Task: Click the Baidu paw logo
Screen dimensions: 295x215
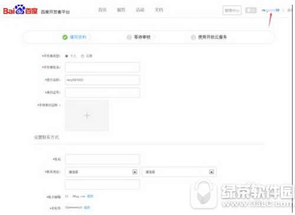Action: pos(20,9)
